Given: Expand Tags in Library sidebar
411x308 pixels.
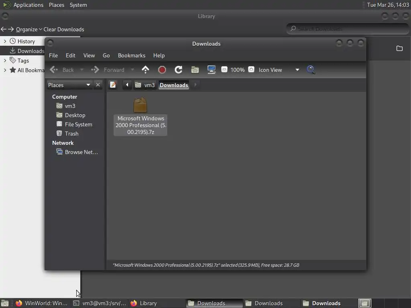Looking at the screenshot, I should coord(5,61).
